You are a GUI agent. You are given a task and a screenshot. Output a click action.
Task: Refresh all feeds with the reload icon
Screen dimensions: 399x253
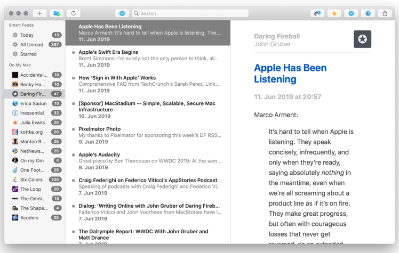pyautogui.click(x=73, y=13)
